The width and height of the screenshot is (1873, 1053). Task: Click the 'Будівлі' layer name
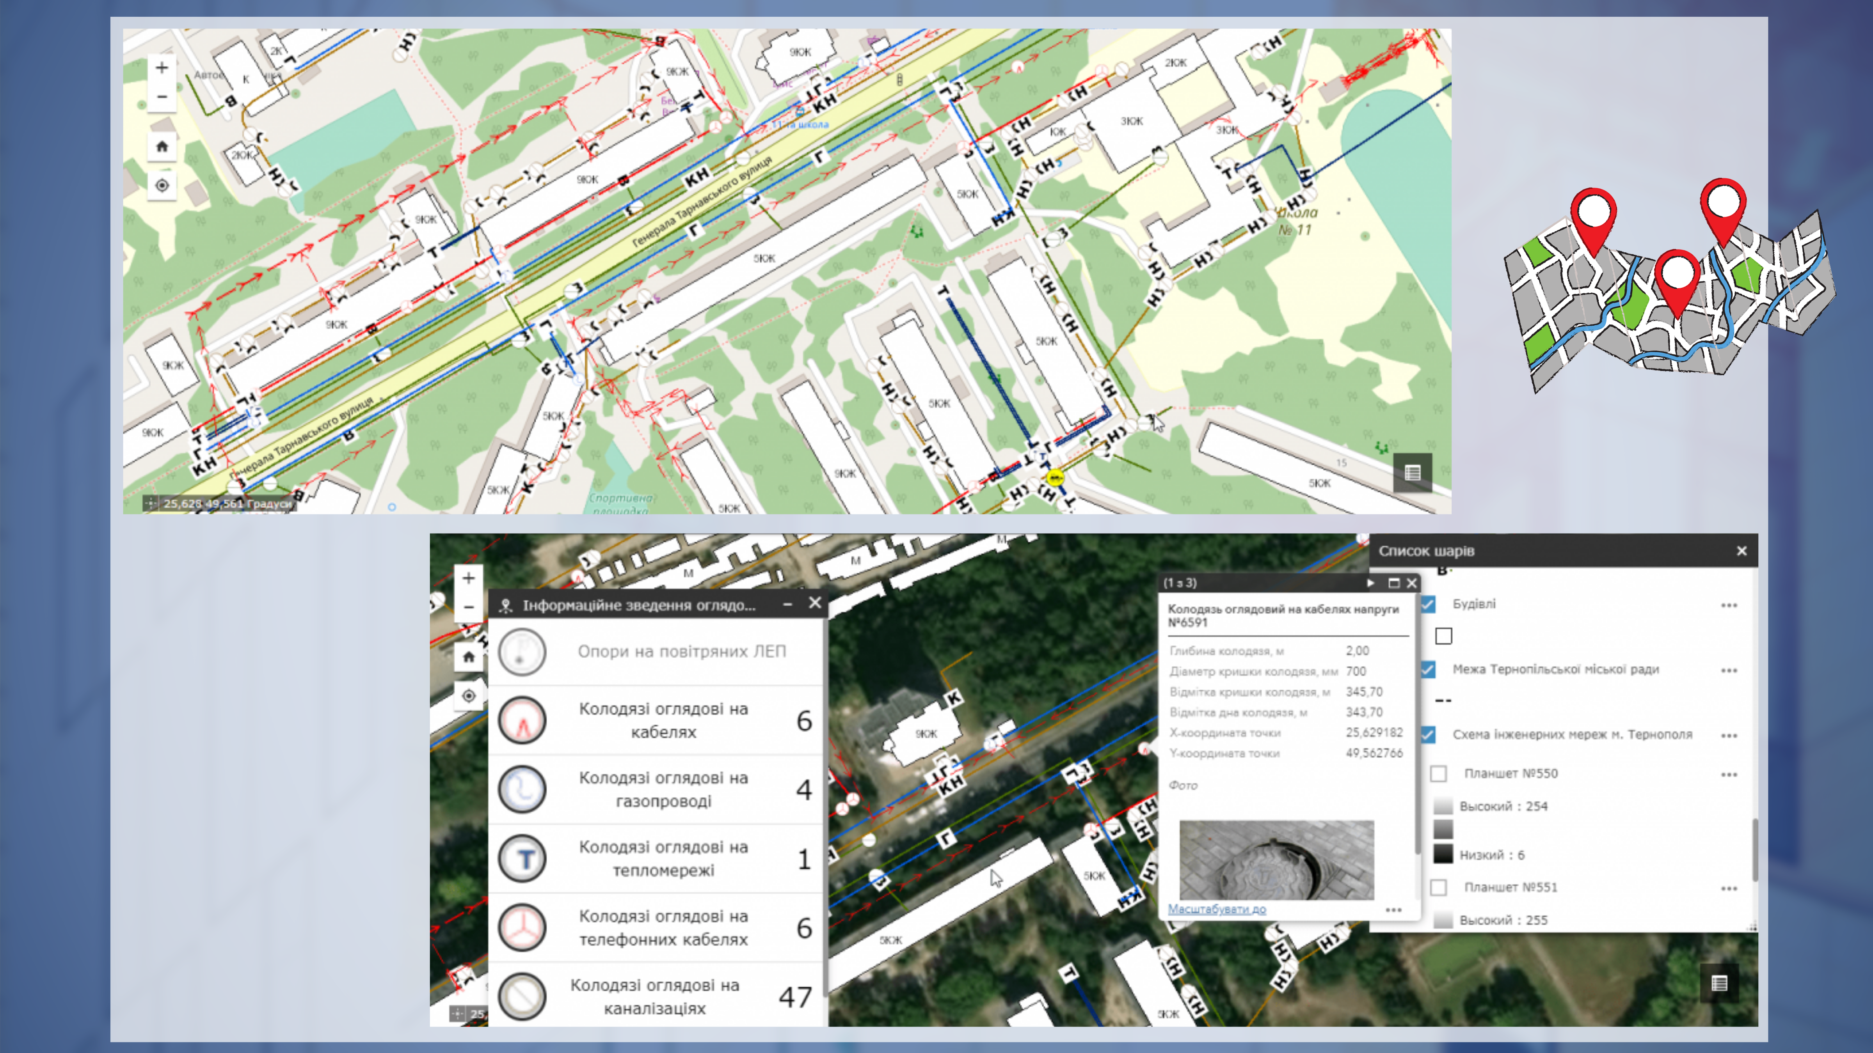[1474, 604]
